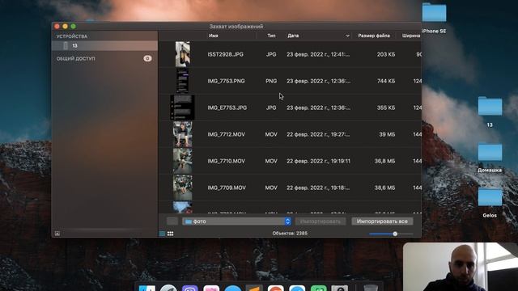Click the PNG type cell
This screenshot has height=291, width=518.
271,81
